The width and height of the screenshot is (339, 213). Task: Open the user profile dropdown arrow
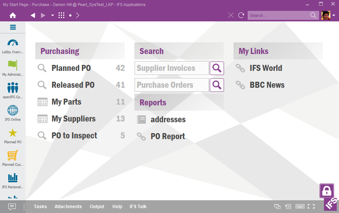click(x=334, y=15)
